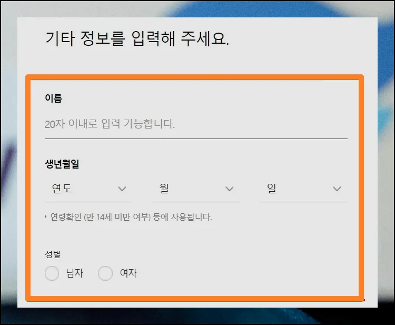The image size is (395, 325).
Task: Click the 남자 label text
Action: (x=74, y=273)
